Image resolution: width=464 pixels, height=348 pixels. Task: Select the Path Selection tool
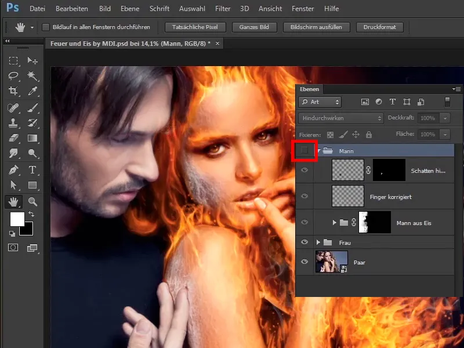(x=13, y=185)
